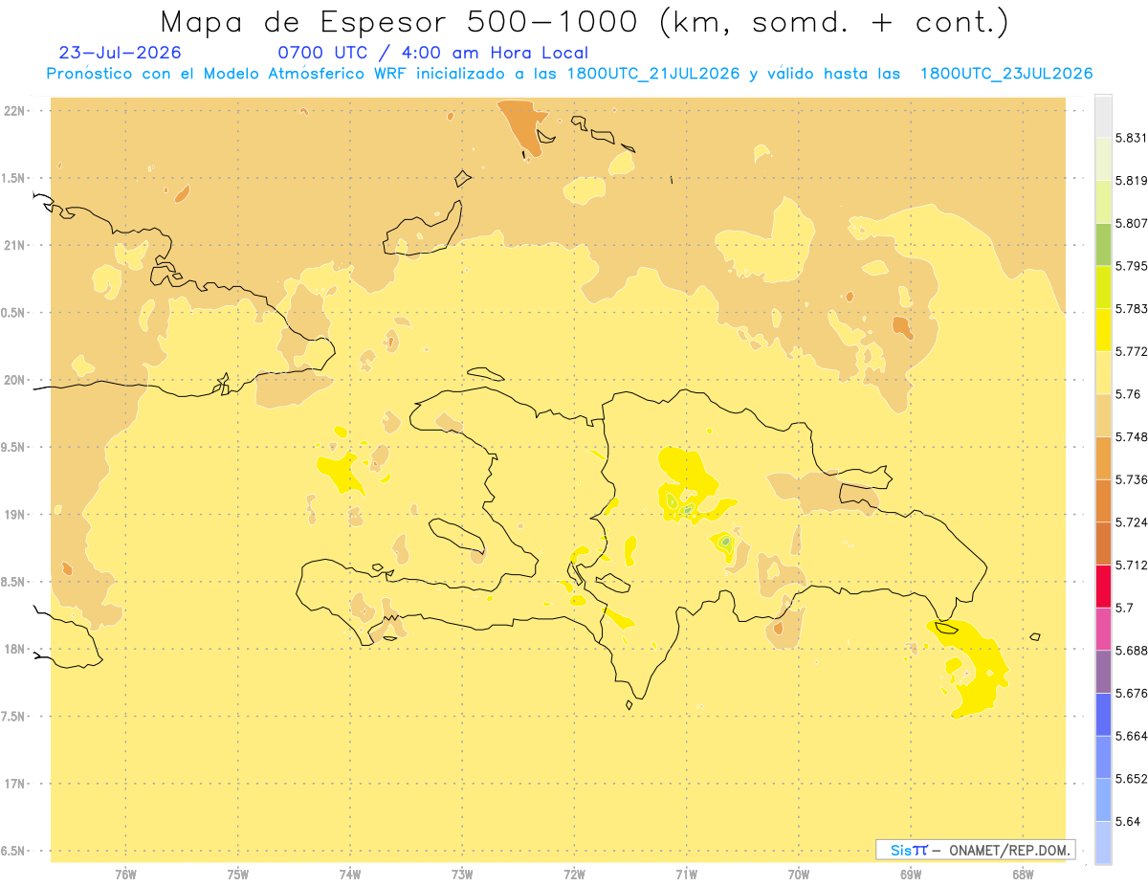Select the red legend swatch between 5.7 and 5.712
The height and width of the screenshot is (887, 1148).
point(1103,586)
